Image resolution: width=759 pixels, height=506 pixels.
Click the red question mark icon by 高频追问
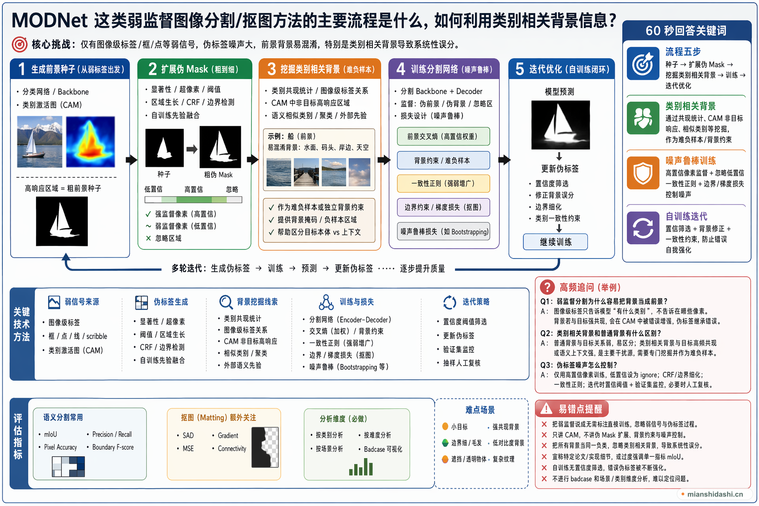coord(548,287)
